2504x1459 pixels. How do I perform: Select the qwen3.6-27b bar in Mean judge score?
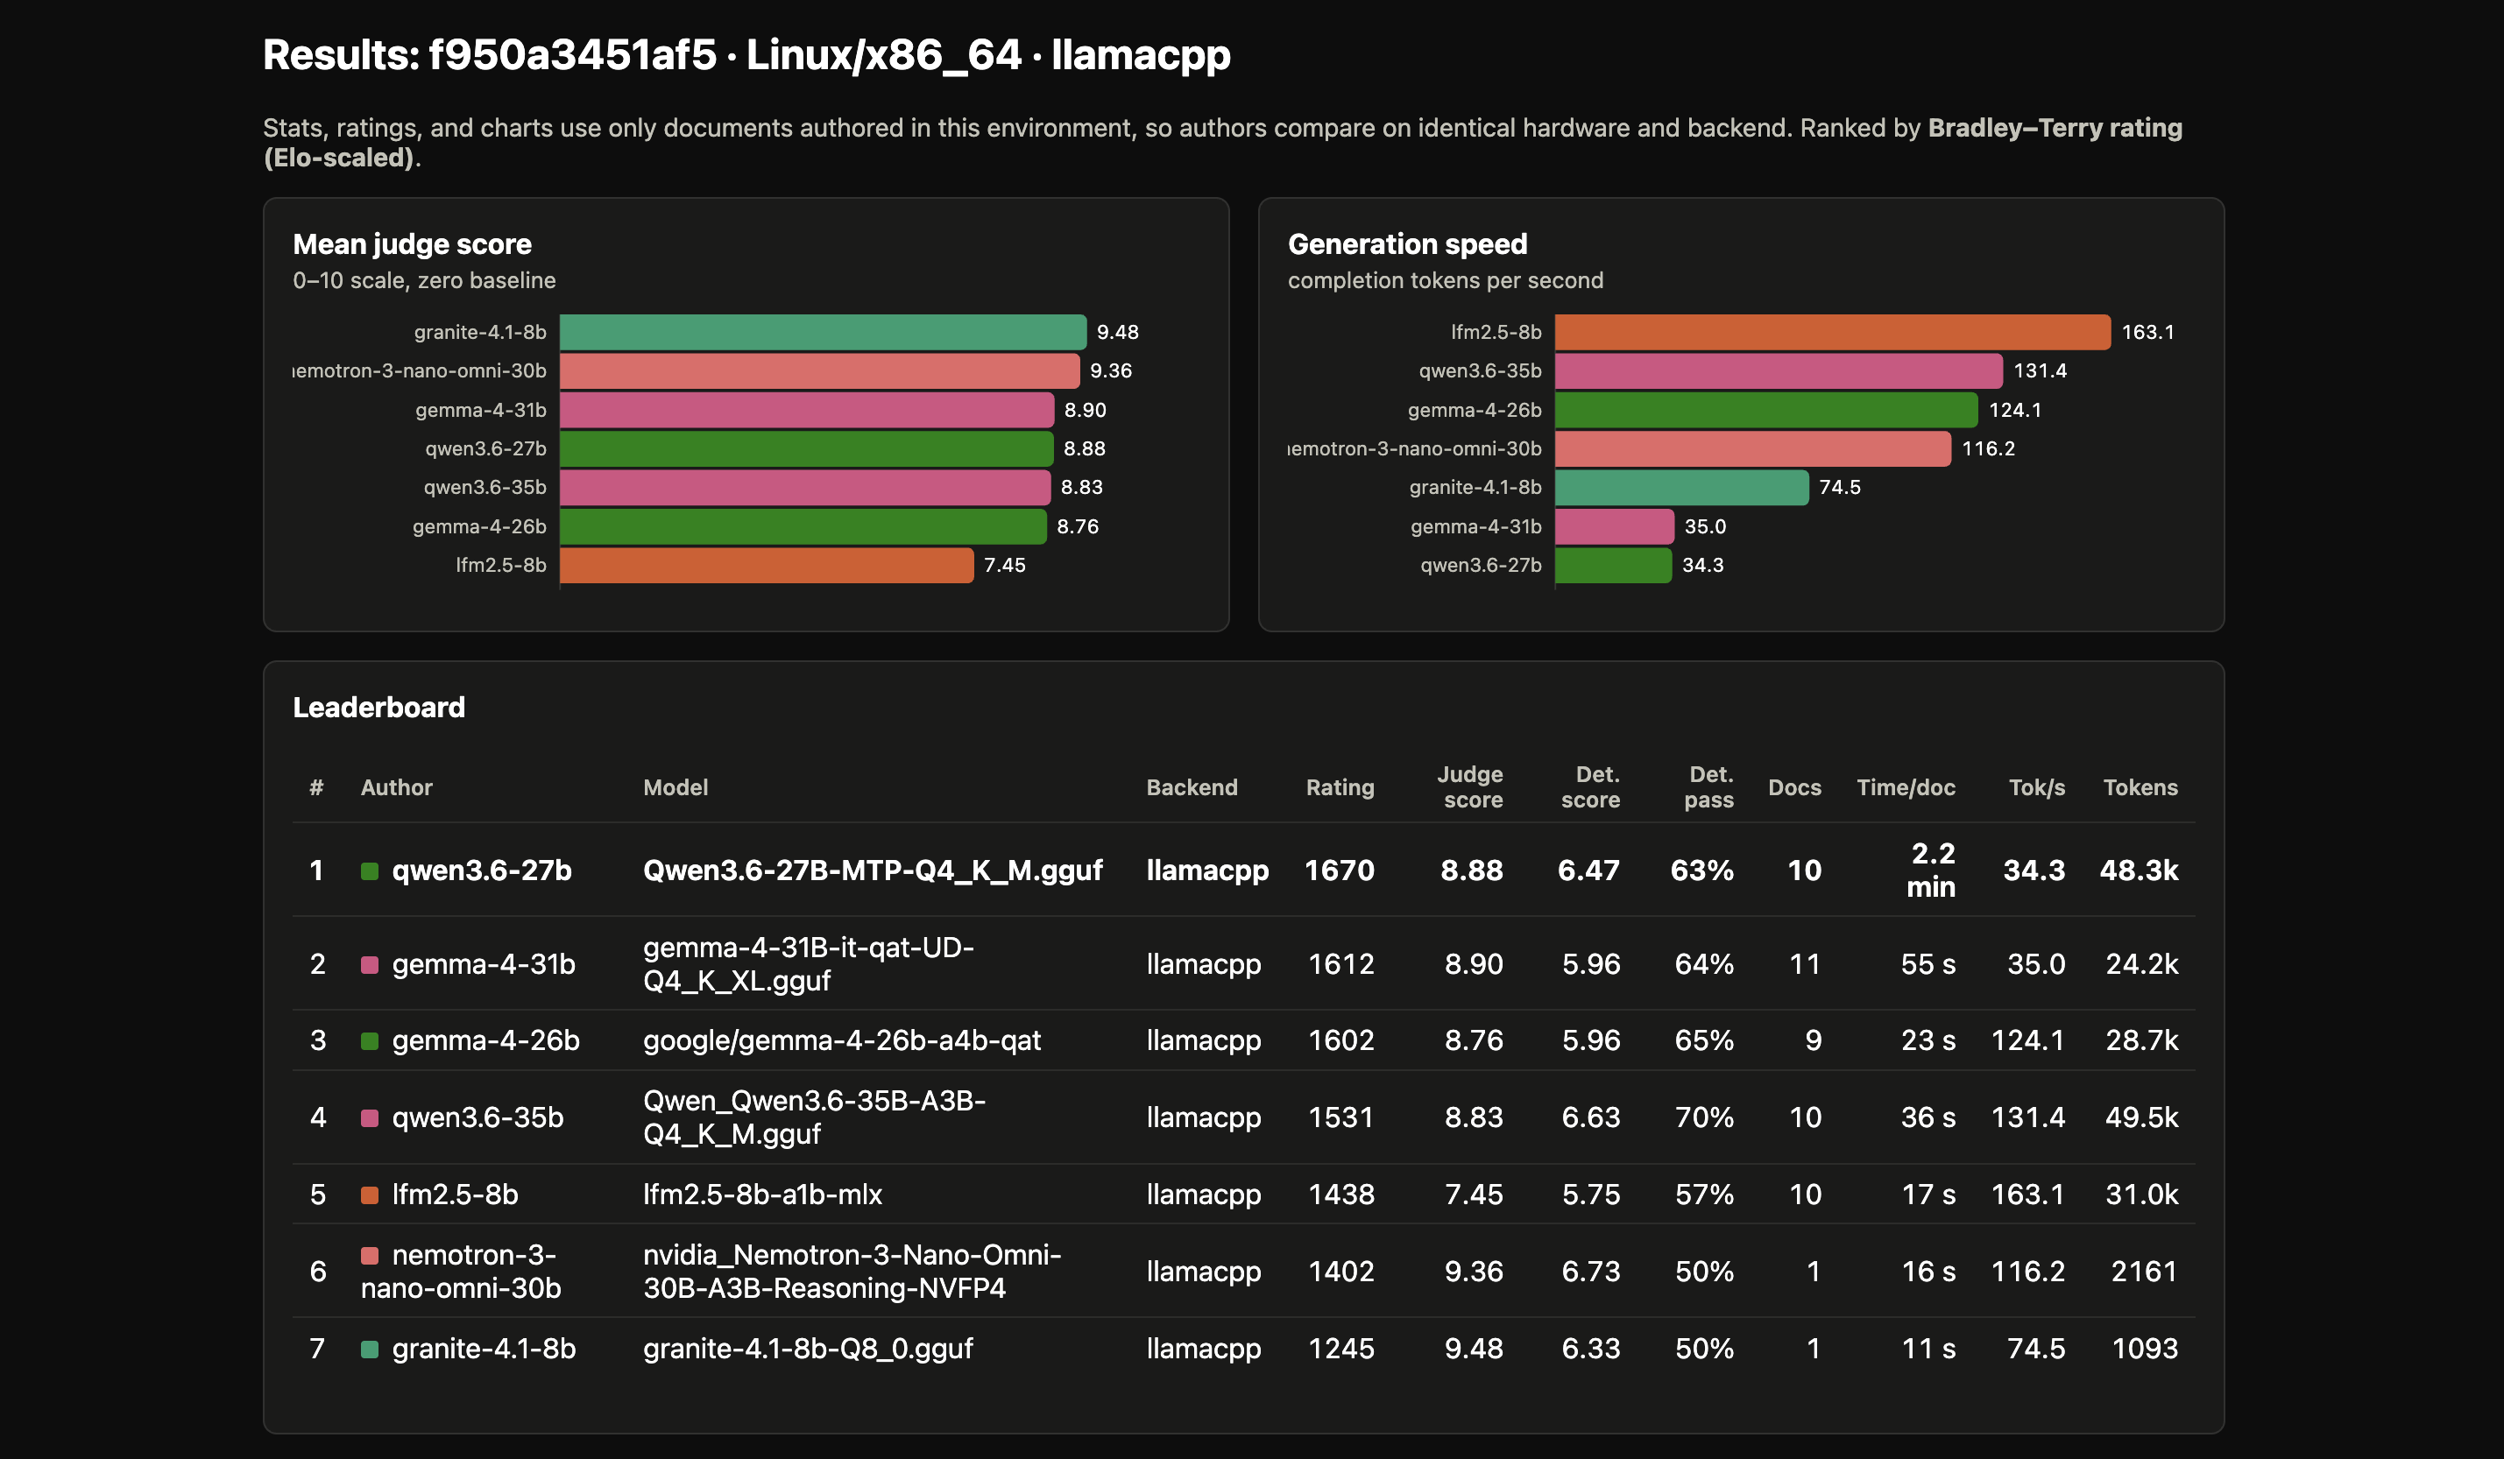point(807,448)
